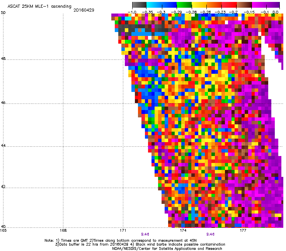This screenshot has height=251, width=286.
Task: Click the latitude 46 axis label
Action: point(3,103)
